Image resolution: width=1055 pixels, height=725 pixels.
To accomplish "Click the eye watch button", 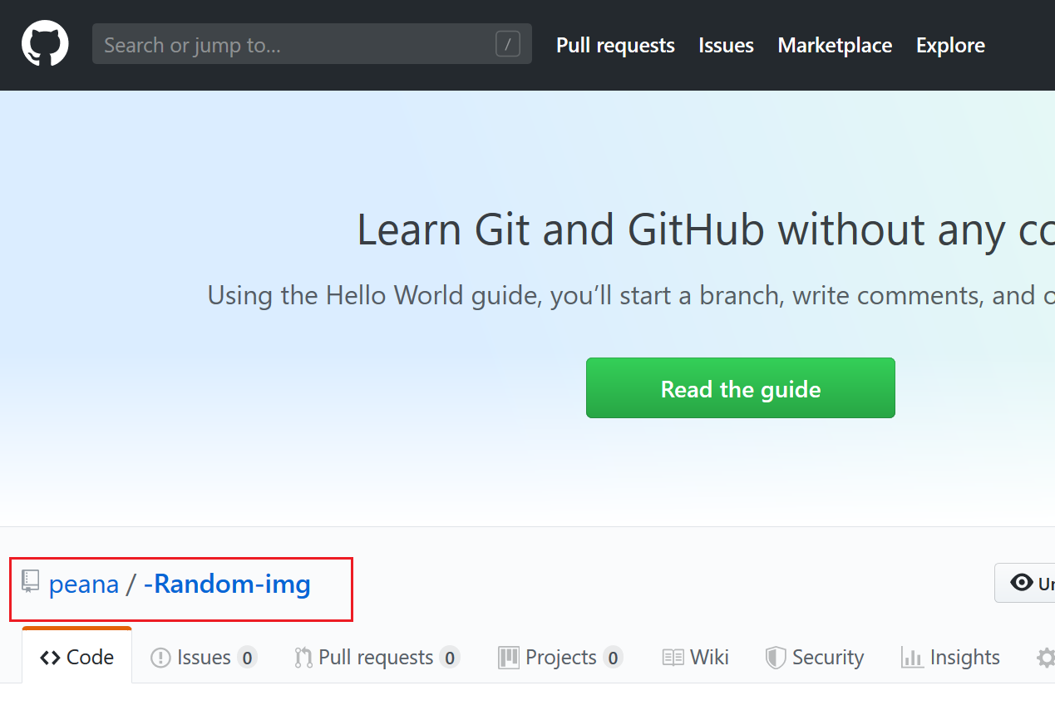I will click(1025, 583).
